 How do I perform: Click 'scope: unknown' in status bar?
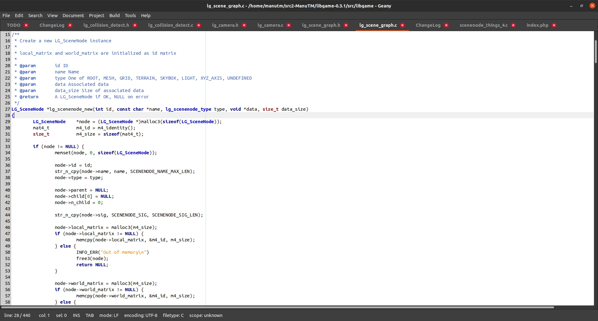[x=206, y=315]
